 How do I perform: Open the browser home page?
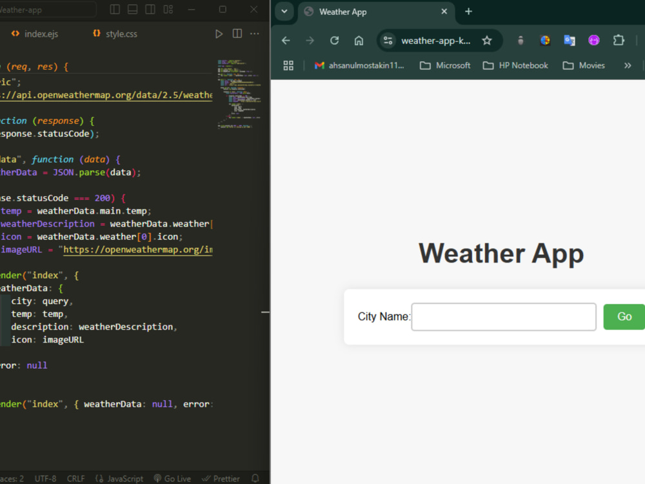pos(359,40)
